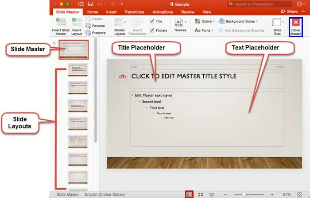Click the zoom in plus icon

[272, 194]
